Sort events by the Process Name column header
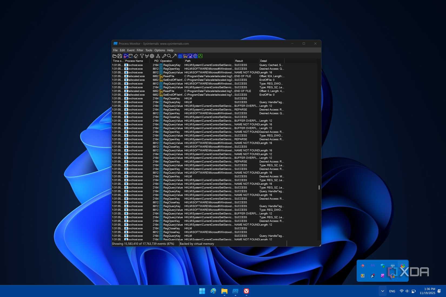The height and width of the screenshot is (297, 446). click(x=134, y=61)
